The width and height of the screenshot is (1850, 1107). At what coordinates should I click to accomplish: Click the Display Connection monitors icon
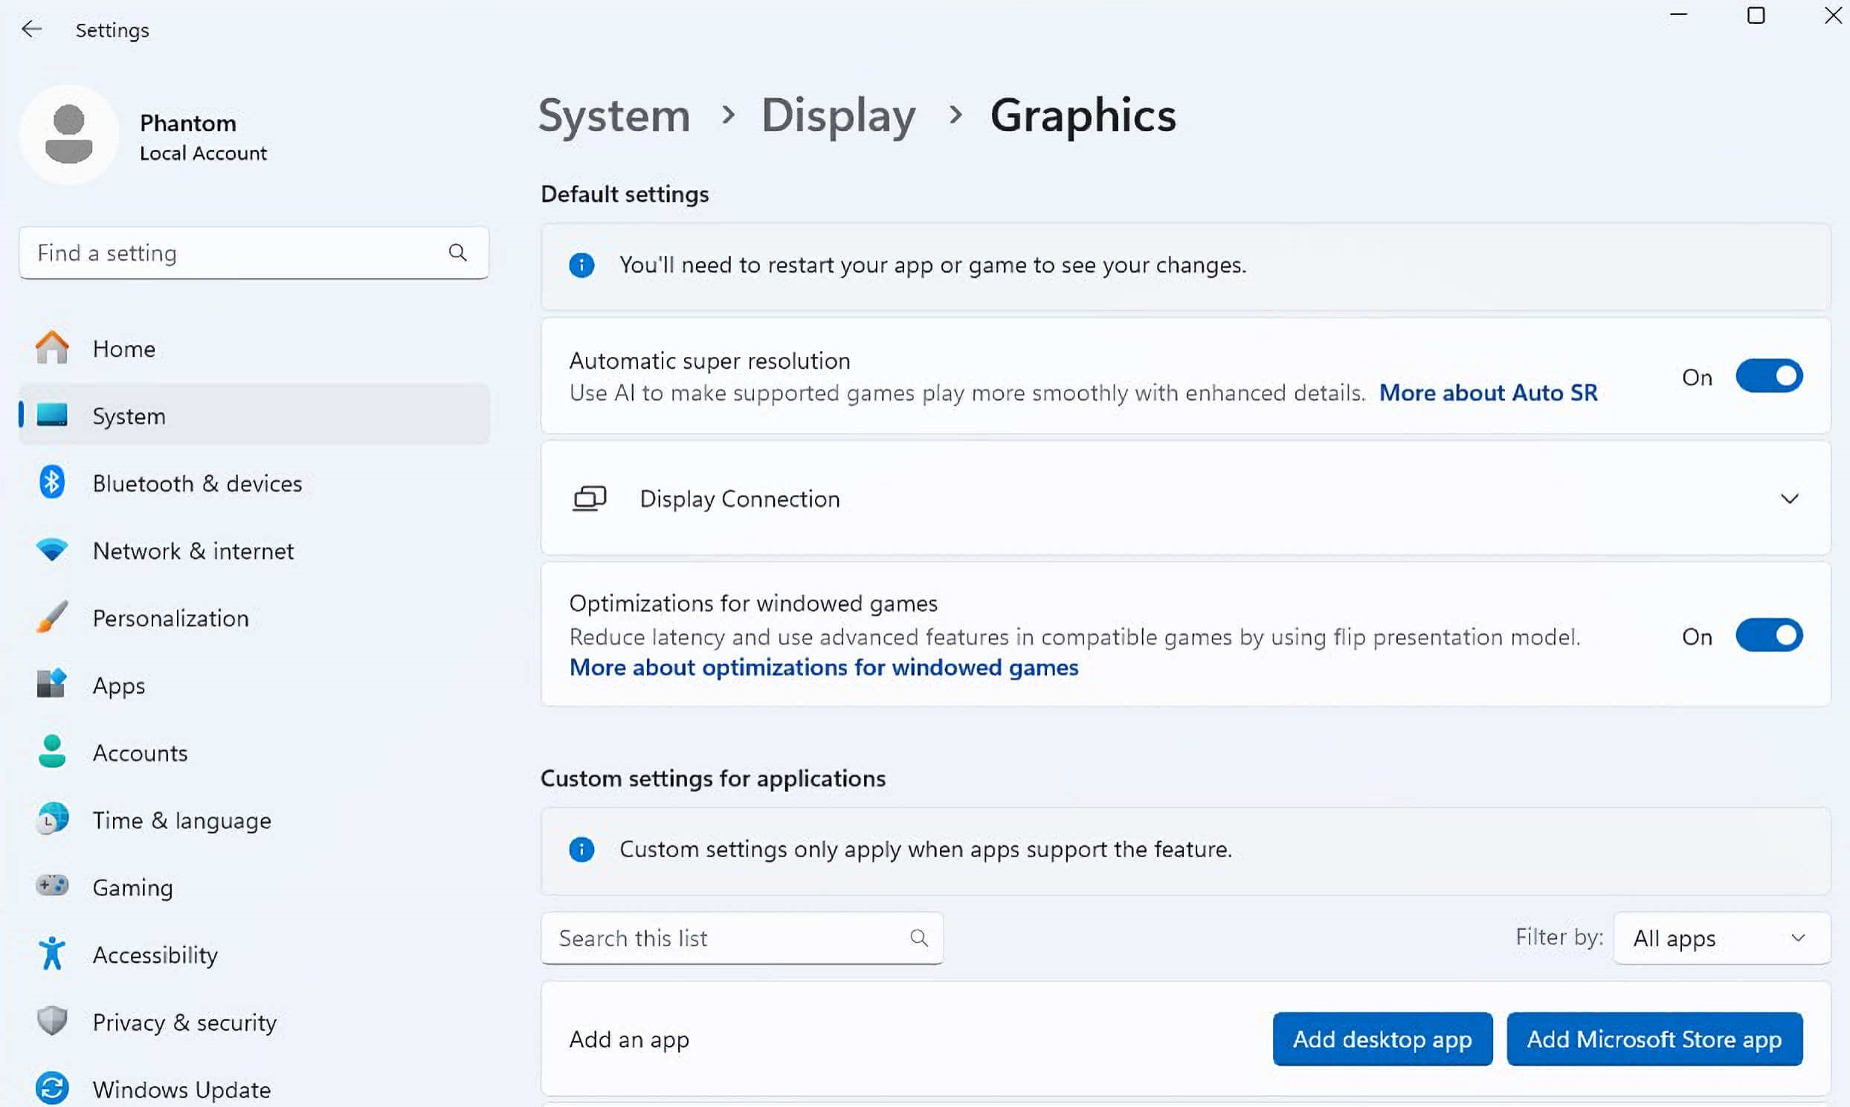[x=590, y=498]
